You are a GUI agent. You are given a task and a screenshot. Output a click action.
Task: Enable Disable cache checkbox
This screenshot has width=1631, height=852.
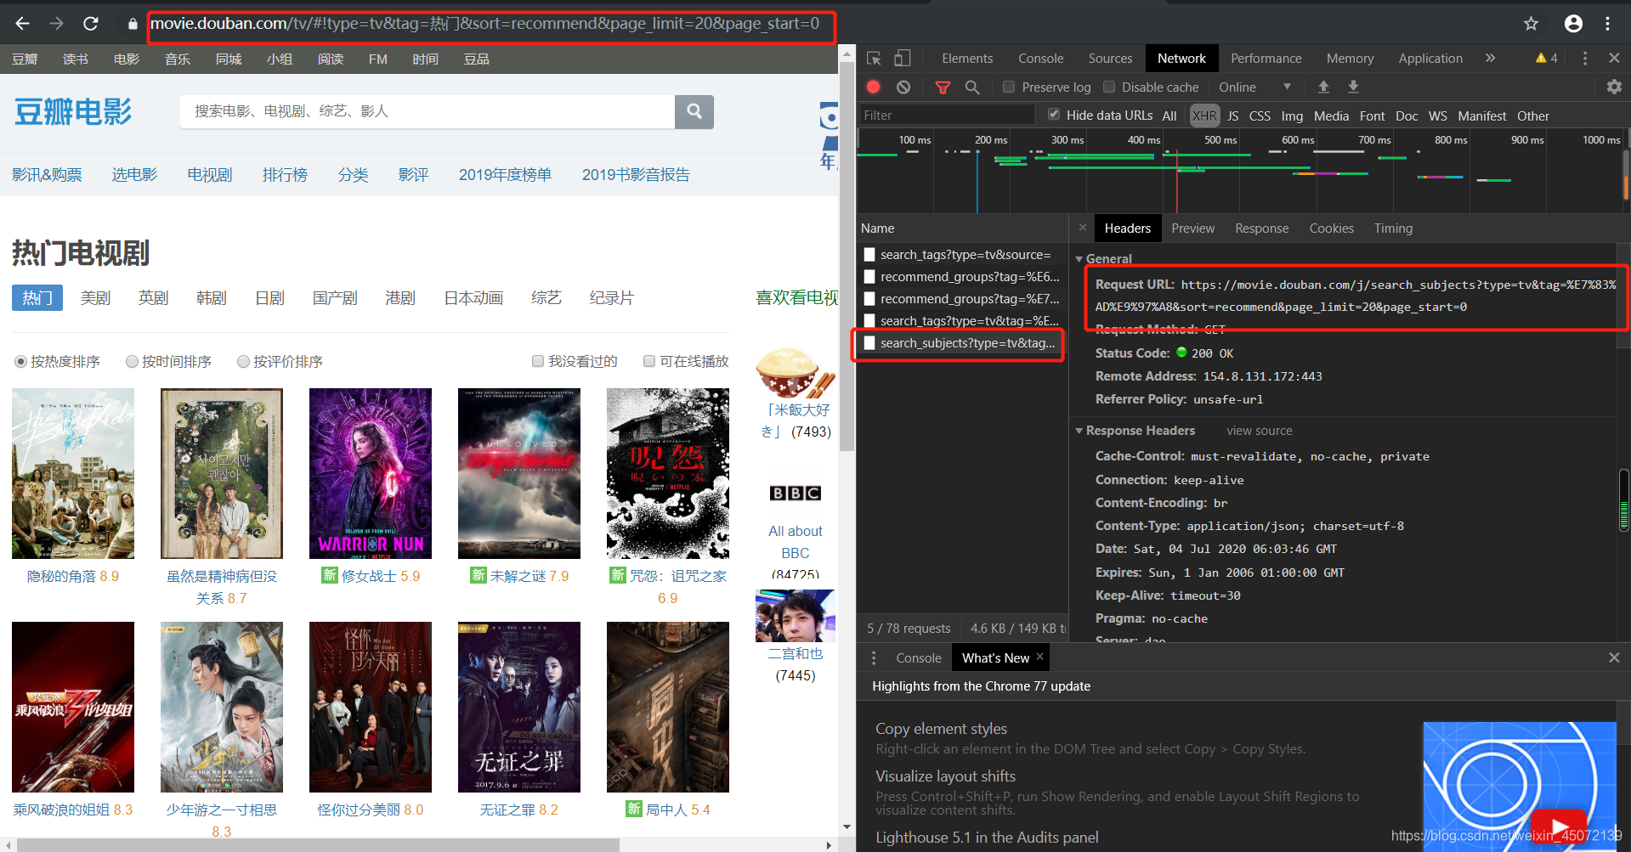click(x=1109, y=87)
